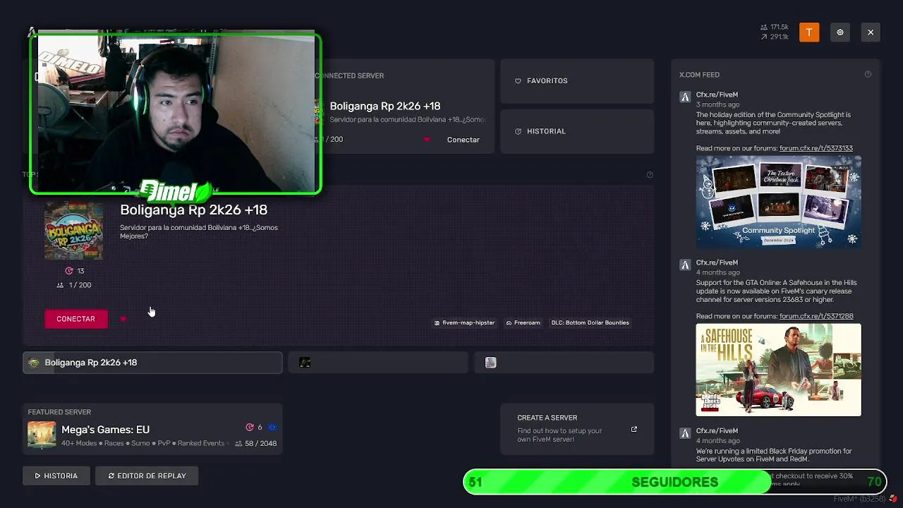Click the EU flag icon on Mega's Games

(272, 428)
